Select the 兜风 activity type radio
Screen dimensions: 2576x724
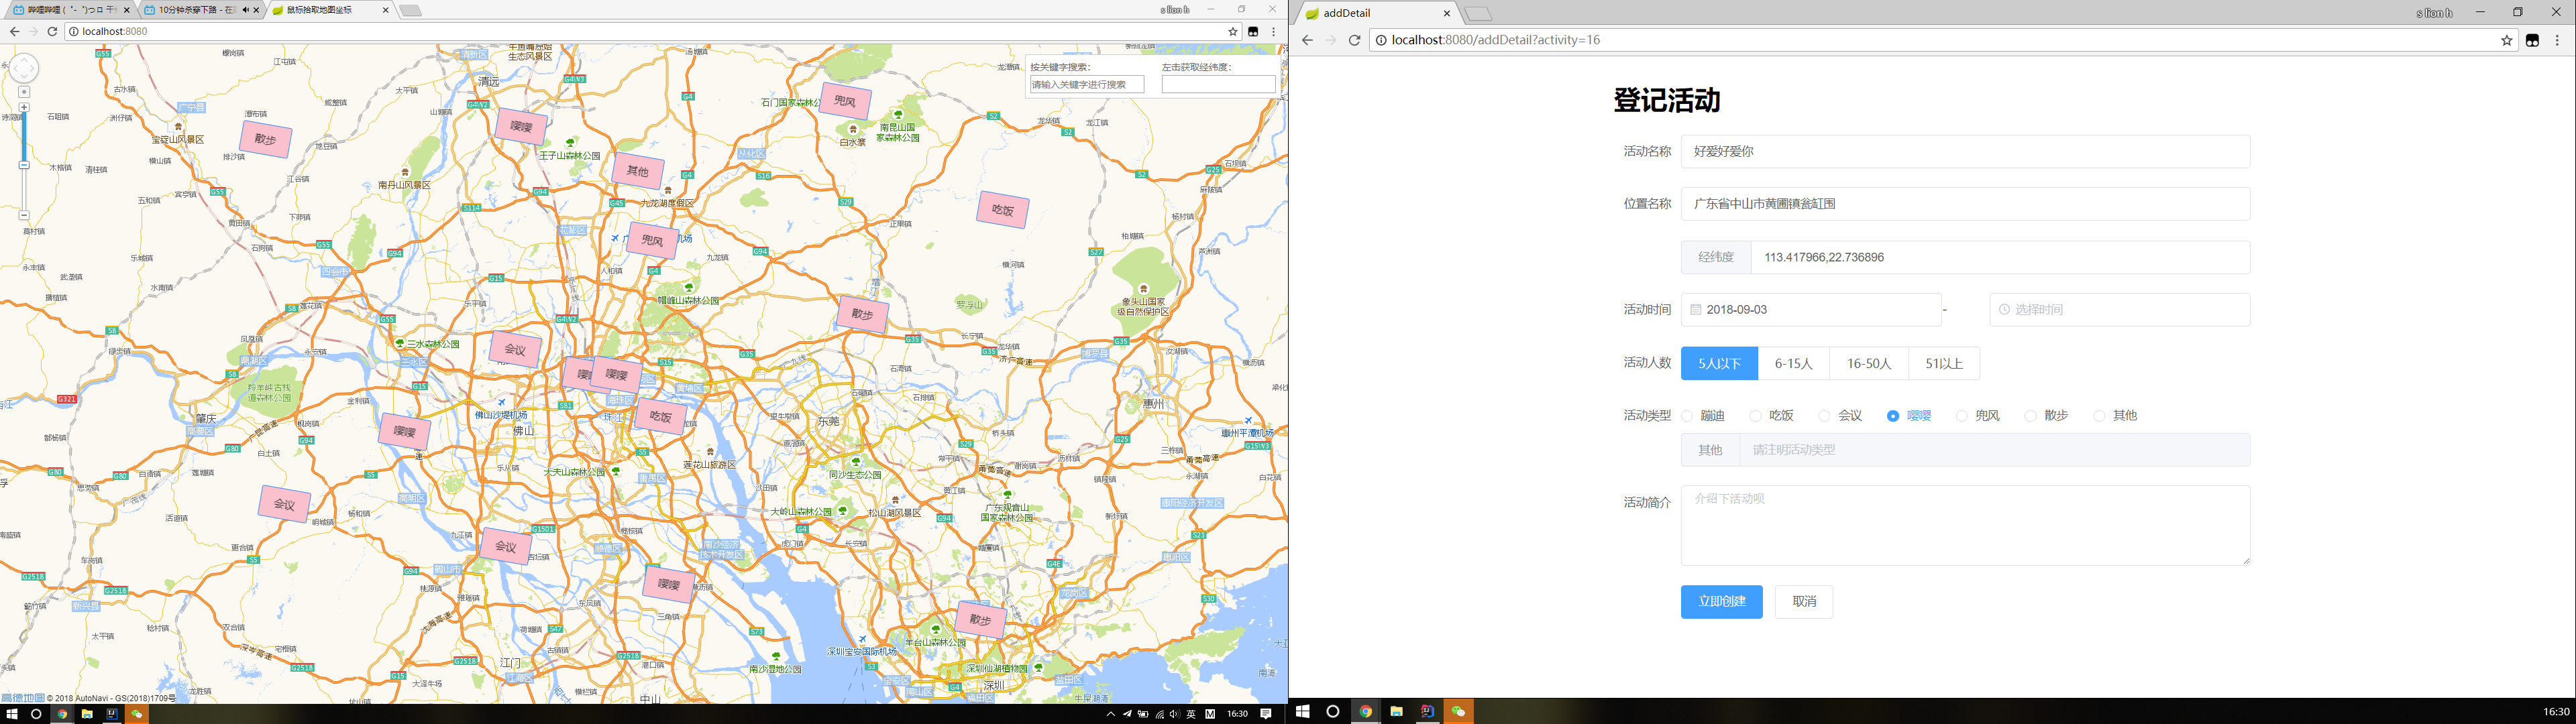1961,416
